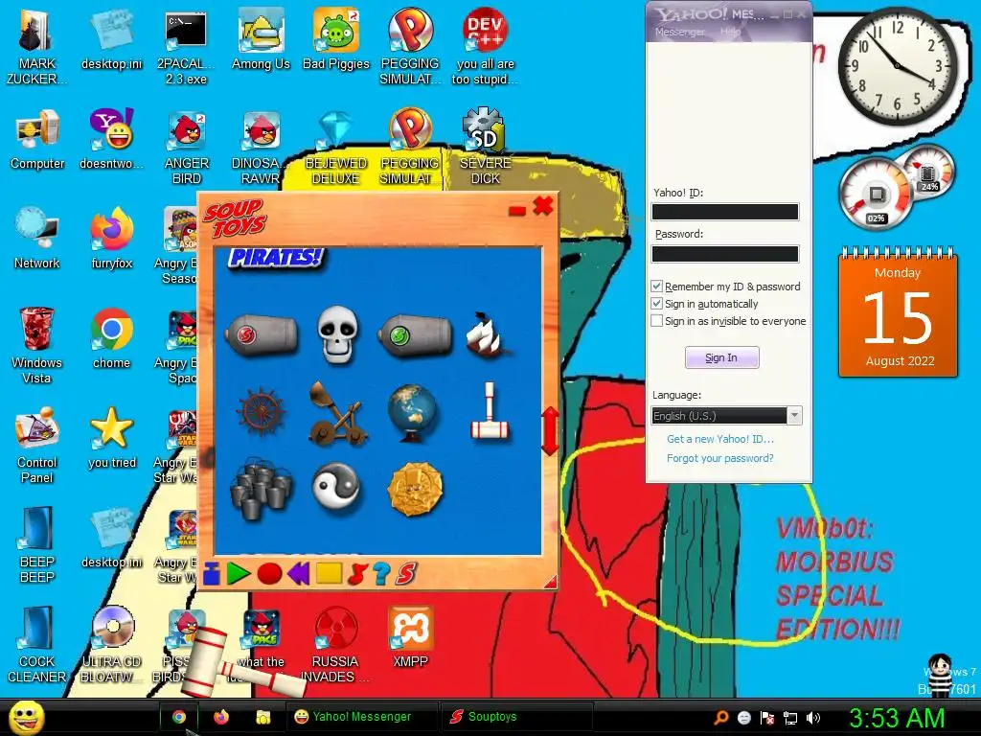Image resolution: width=981 pixels, height=736 pixels.
Task: Click the speaker volume tray icon
Action: point(813,718)
